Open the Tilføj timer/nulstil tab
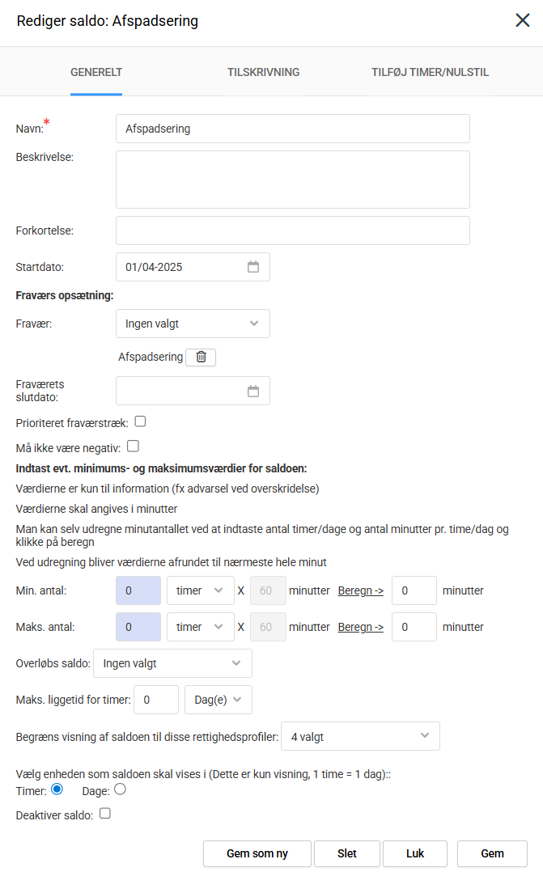This screenshot has width=543, height=876. click(x=430, y=72)
